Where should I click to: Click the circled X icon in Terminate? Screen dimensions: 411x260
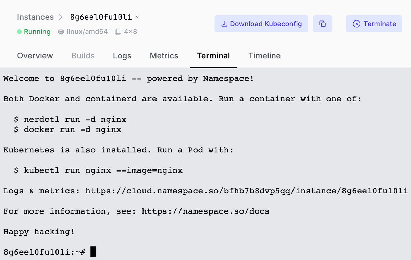[357, 24]
